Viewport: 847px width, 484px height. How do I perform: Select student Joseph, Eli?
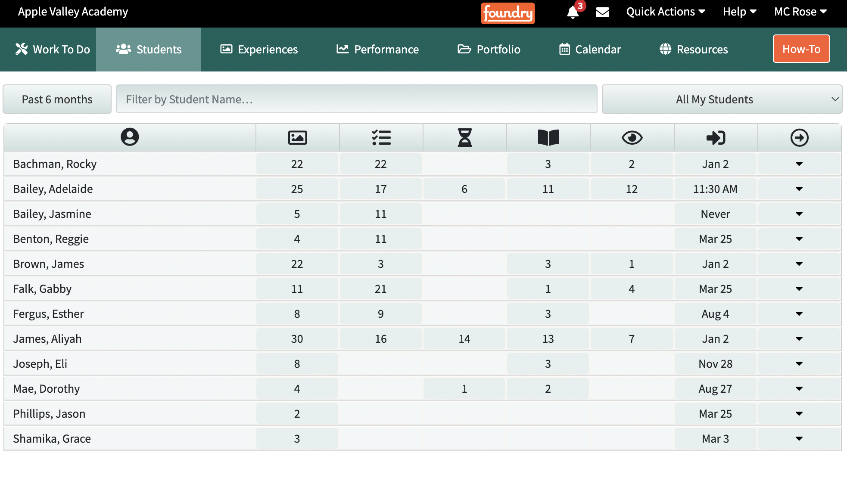[40, 364]
